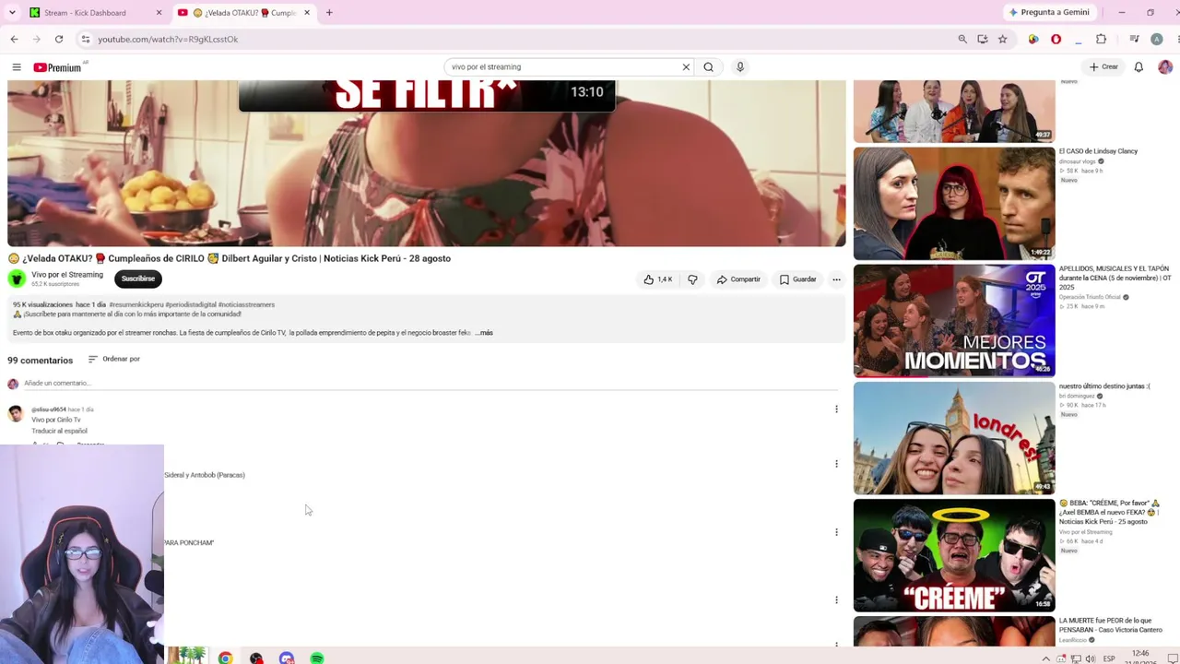Open the Ordenar por sort dropdown

pyautogui.click(x=114, y=359)
